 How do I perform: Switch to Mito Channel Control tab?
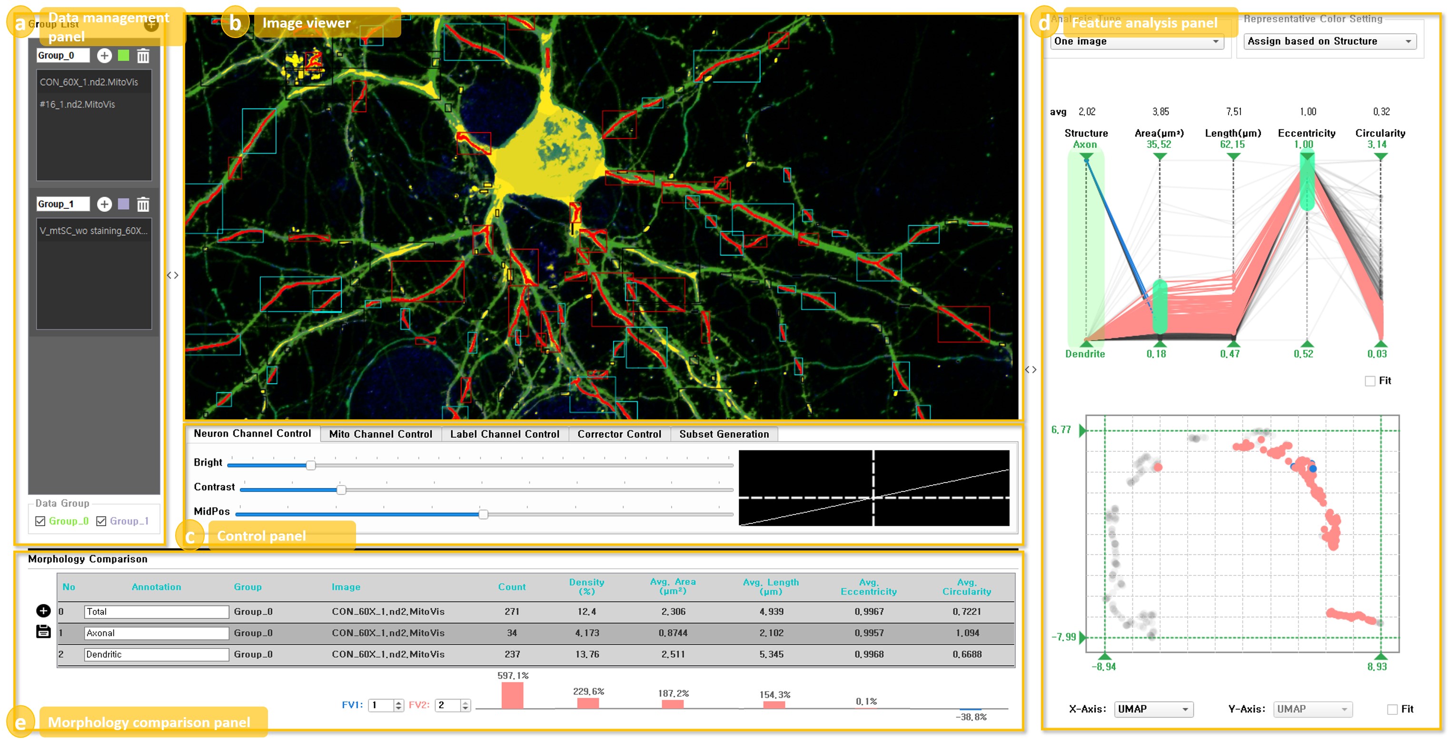point(380,434)
